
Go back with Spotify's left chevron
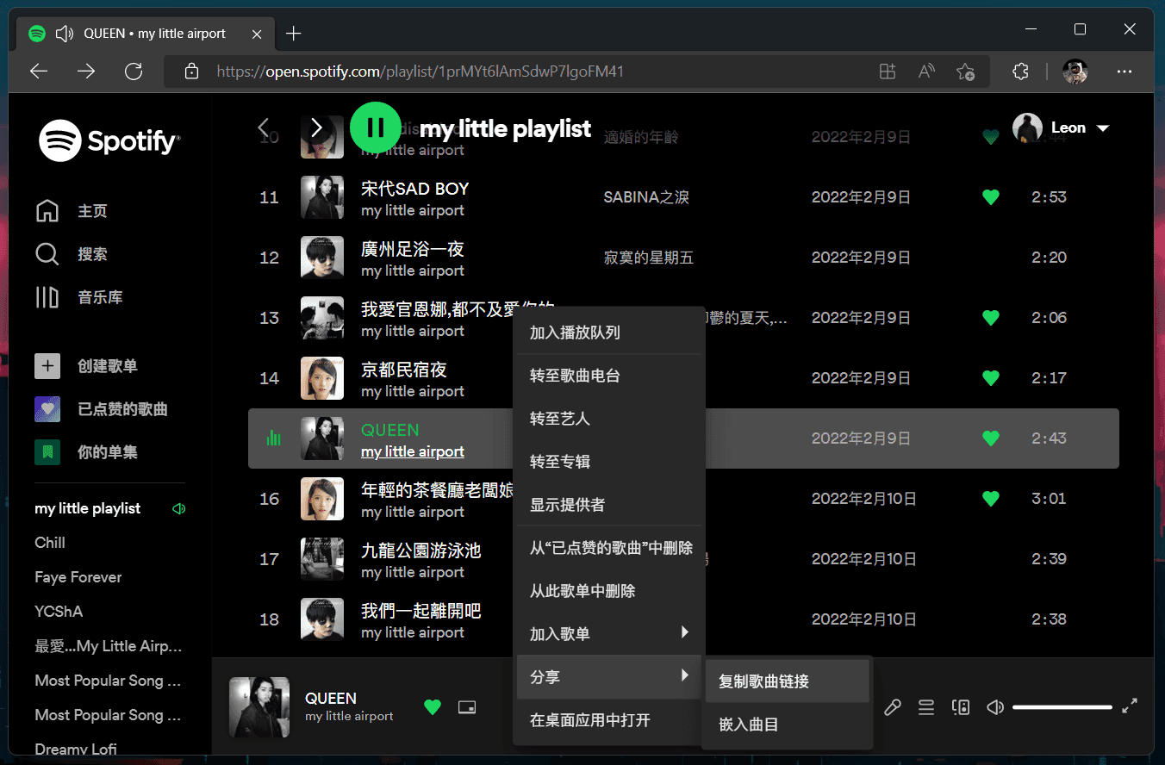tap(264, 127)
